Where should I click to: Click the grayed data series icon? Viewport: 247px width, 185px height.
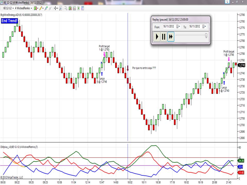click(x=66, y=8)
